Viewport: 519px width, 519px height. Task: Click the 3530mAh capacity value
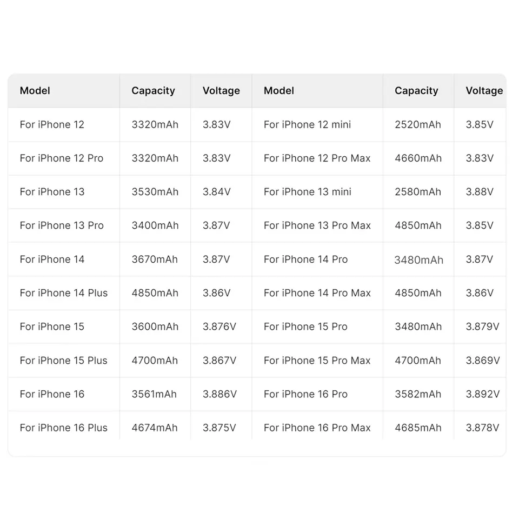click(155, 192)
